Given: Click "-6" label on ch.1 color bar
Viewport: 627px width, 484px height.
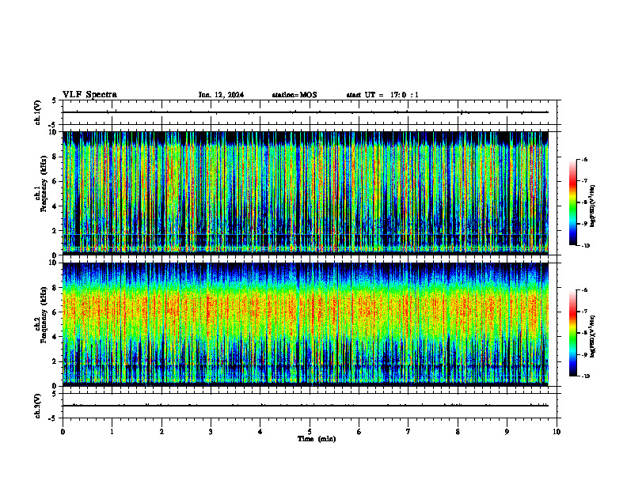Looking at the screenshot, I should point(584,160).
